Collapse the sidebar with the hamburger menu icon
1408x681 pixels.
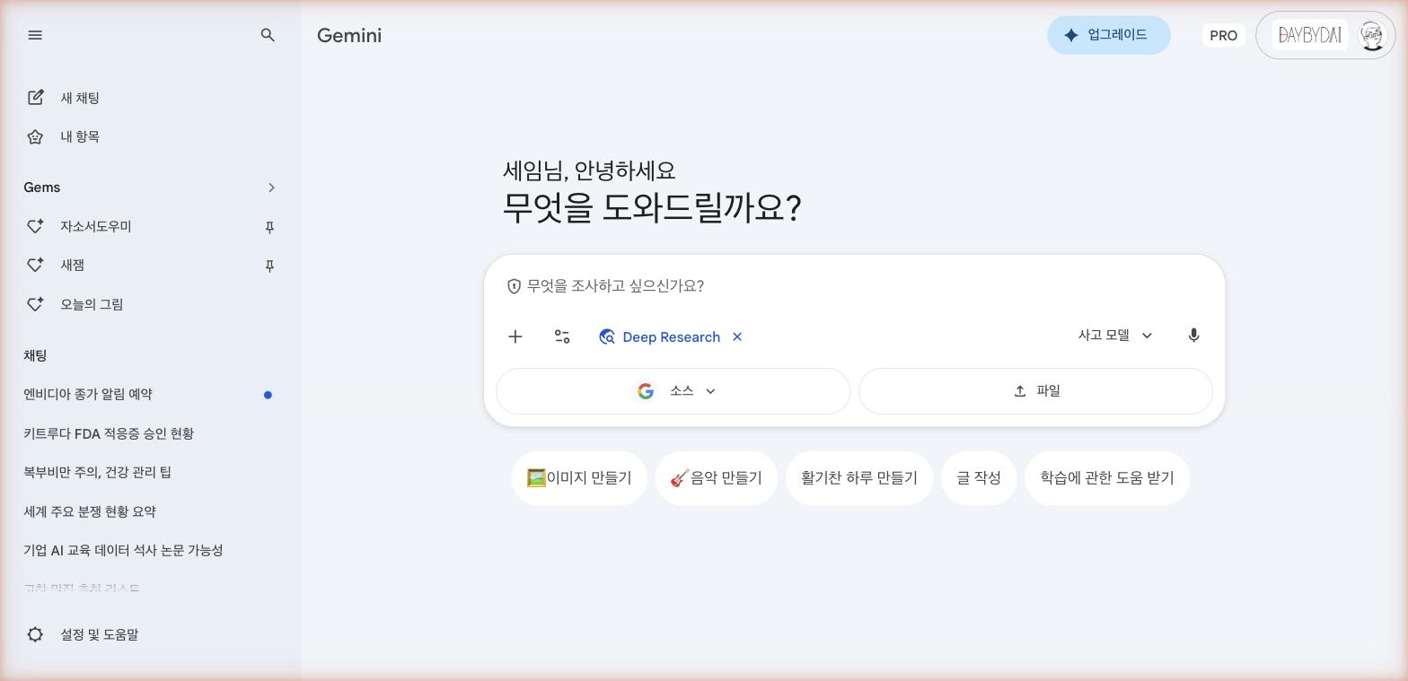(35, 35)
